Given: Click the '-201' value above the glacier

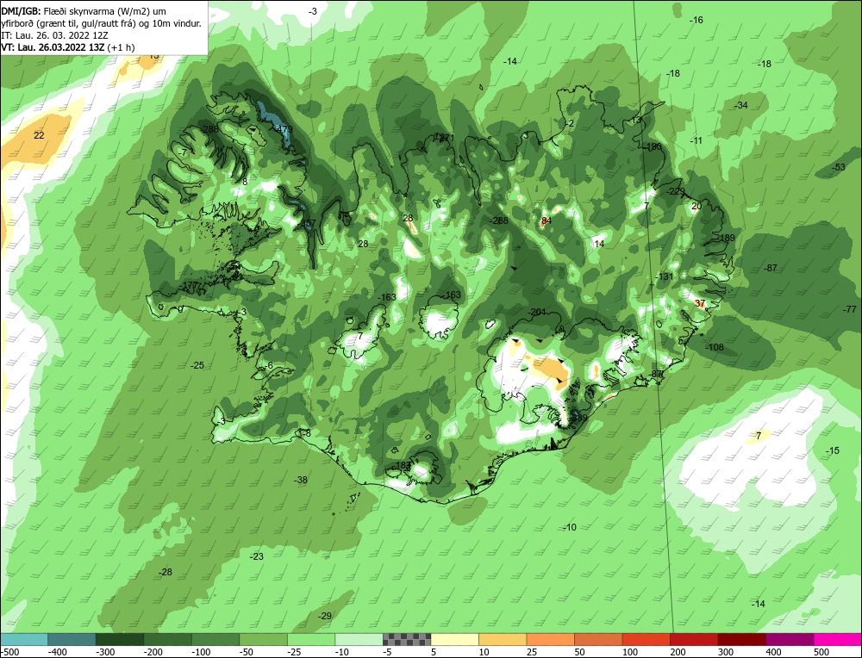Looking at the screenshot, I should (536, 312).
